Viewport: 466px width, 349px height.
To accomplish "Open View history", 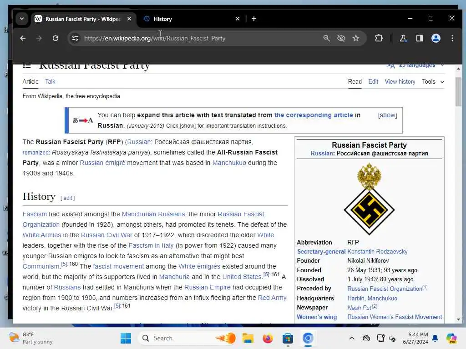I will pyautogui.click(x=400, y=82).
